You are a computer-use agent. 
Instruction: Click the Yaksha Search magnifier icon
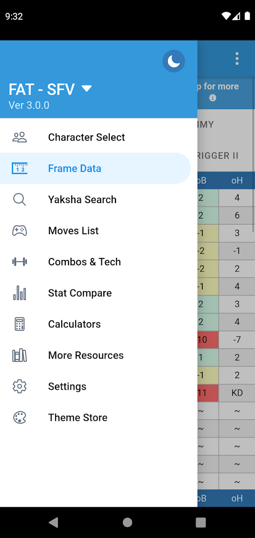point(20,199)
